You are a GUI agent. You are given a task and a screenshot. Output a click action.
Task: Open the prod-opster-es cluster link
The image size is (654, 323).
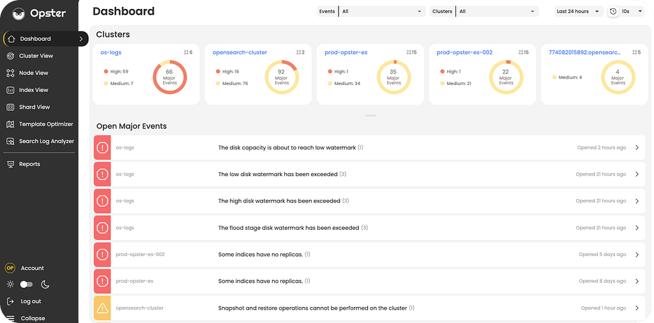(x=346, y=52)
